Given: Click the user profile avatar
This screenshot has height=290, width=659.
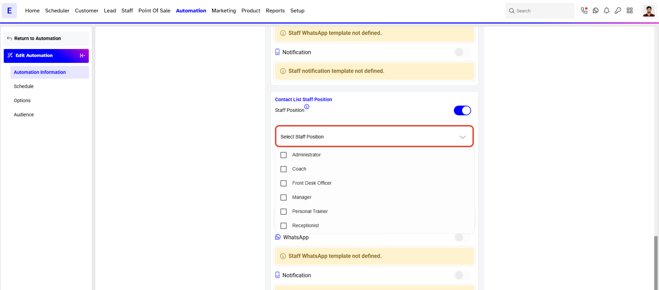Looking at the screenshot, I should 649,11.
